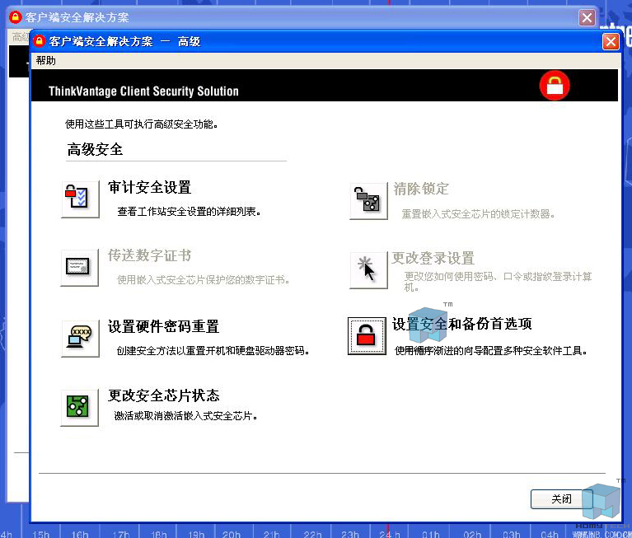Launch the 设置安全和备份首选项 red lock icon

tap(367, 336)
